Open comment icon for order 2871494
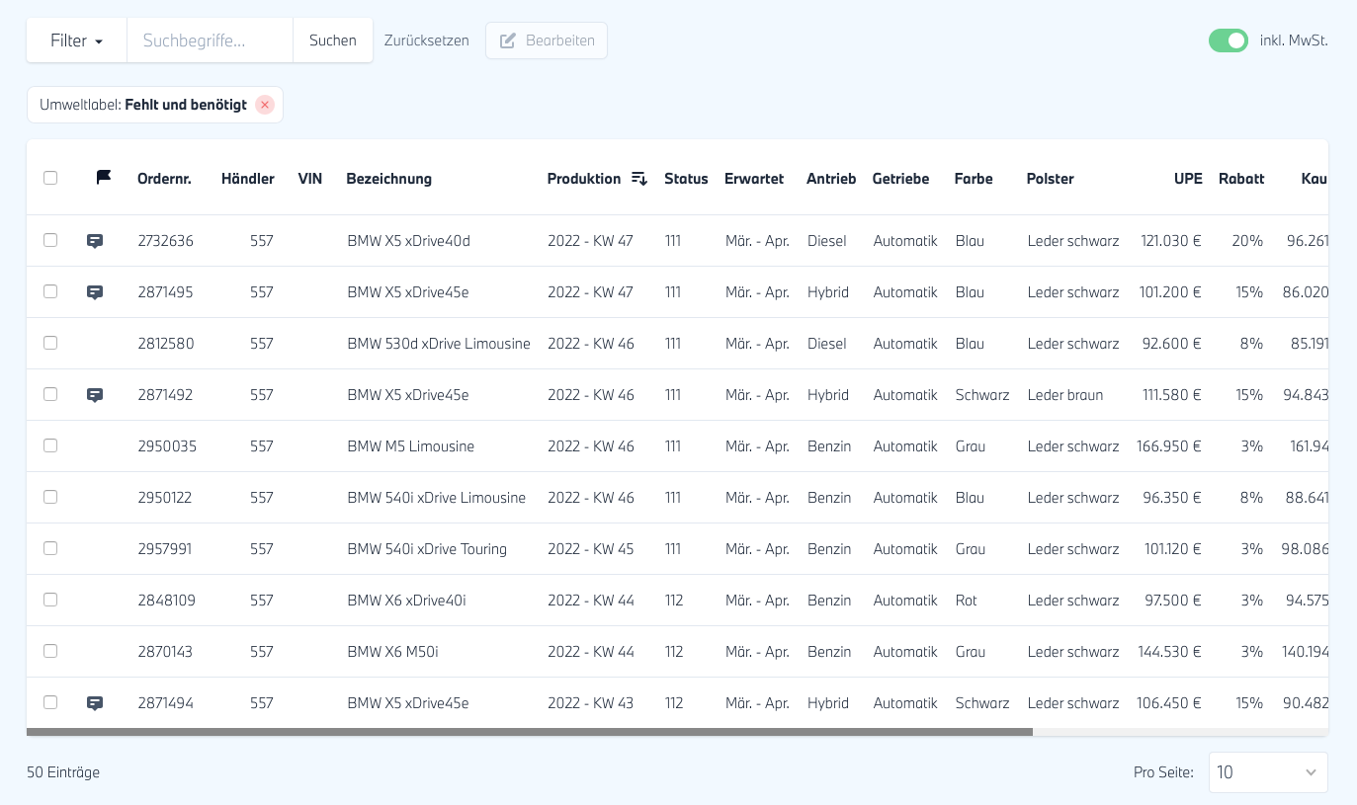Screen dimensions: 1357x805 (95, 703)
